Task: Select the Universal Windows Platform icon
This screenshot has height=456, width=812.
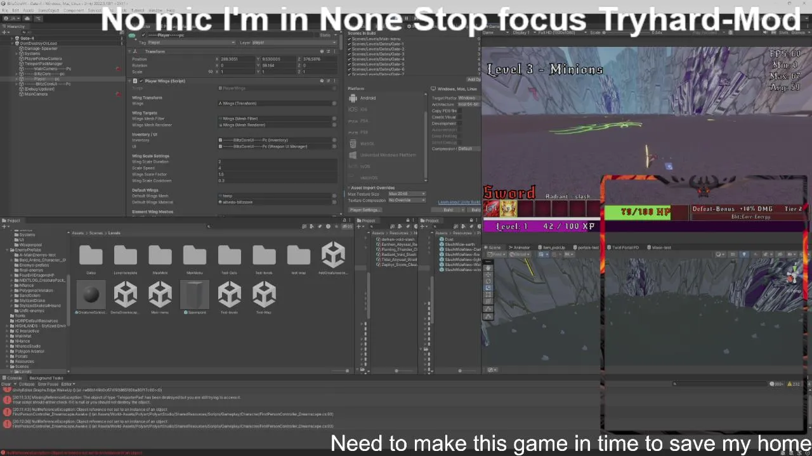Action: tap(353, 155)
